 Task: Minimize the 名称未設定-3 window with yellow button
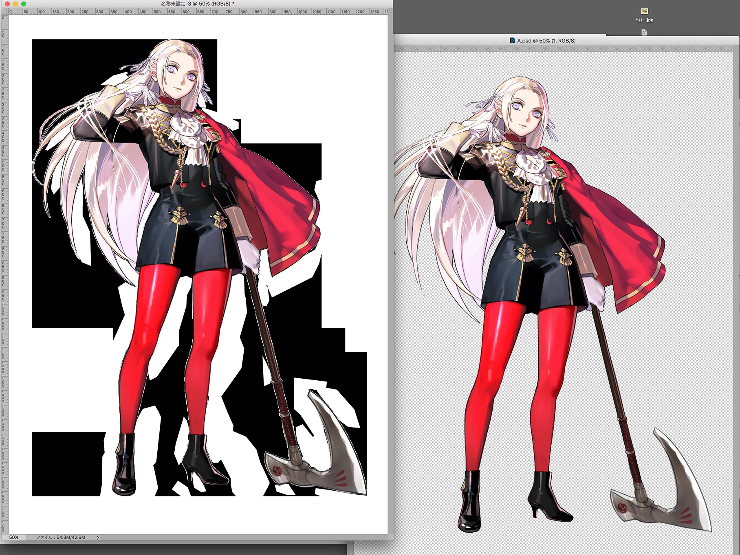[x=15, y=4]
